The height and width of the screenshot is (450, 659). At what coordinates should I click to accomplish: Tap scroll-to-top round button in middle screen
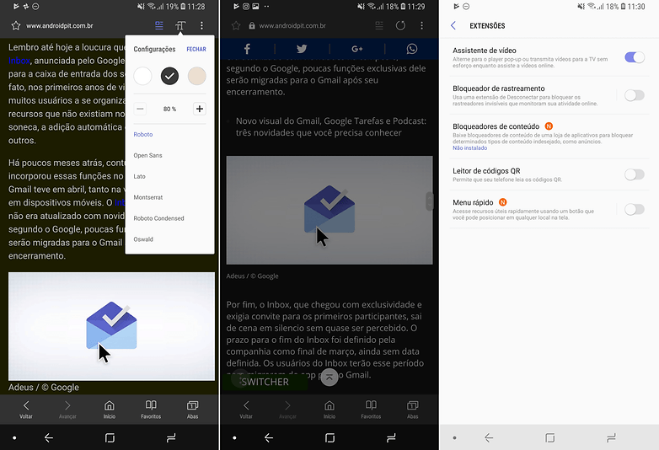point(329,377)
